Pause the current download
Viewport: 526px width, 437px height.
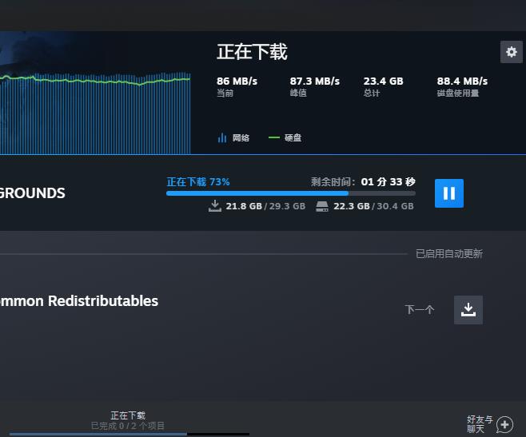(x=448, y=193)
